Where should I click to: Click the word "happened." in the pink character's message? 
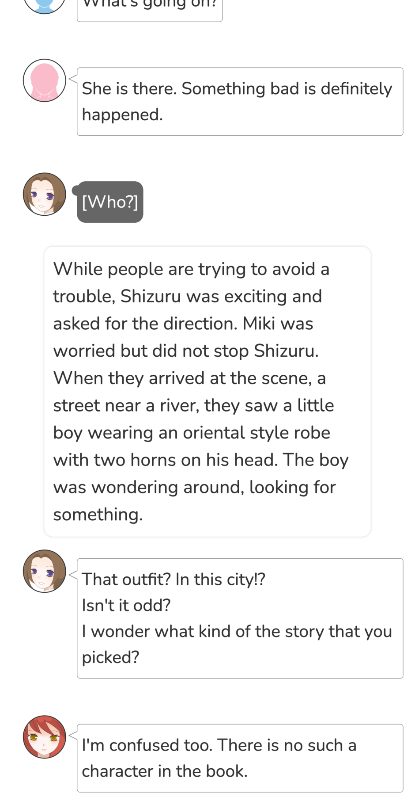pos(122,115)
